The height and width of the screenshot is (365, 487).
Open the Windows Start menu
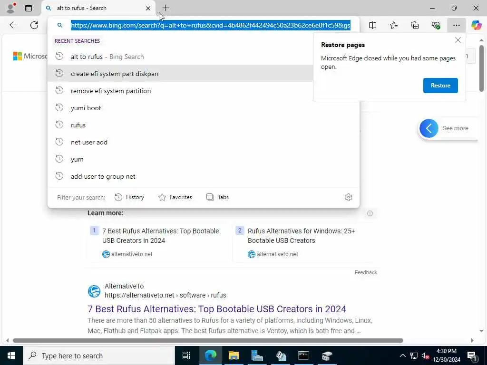tap(11, 355)
